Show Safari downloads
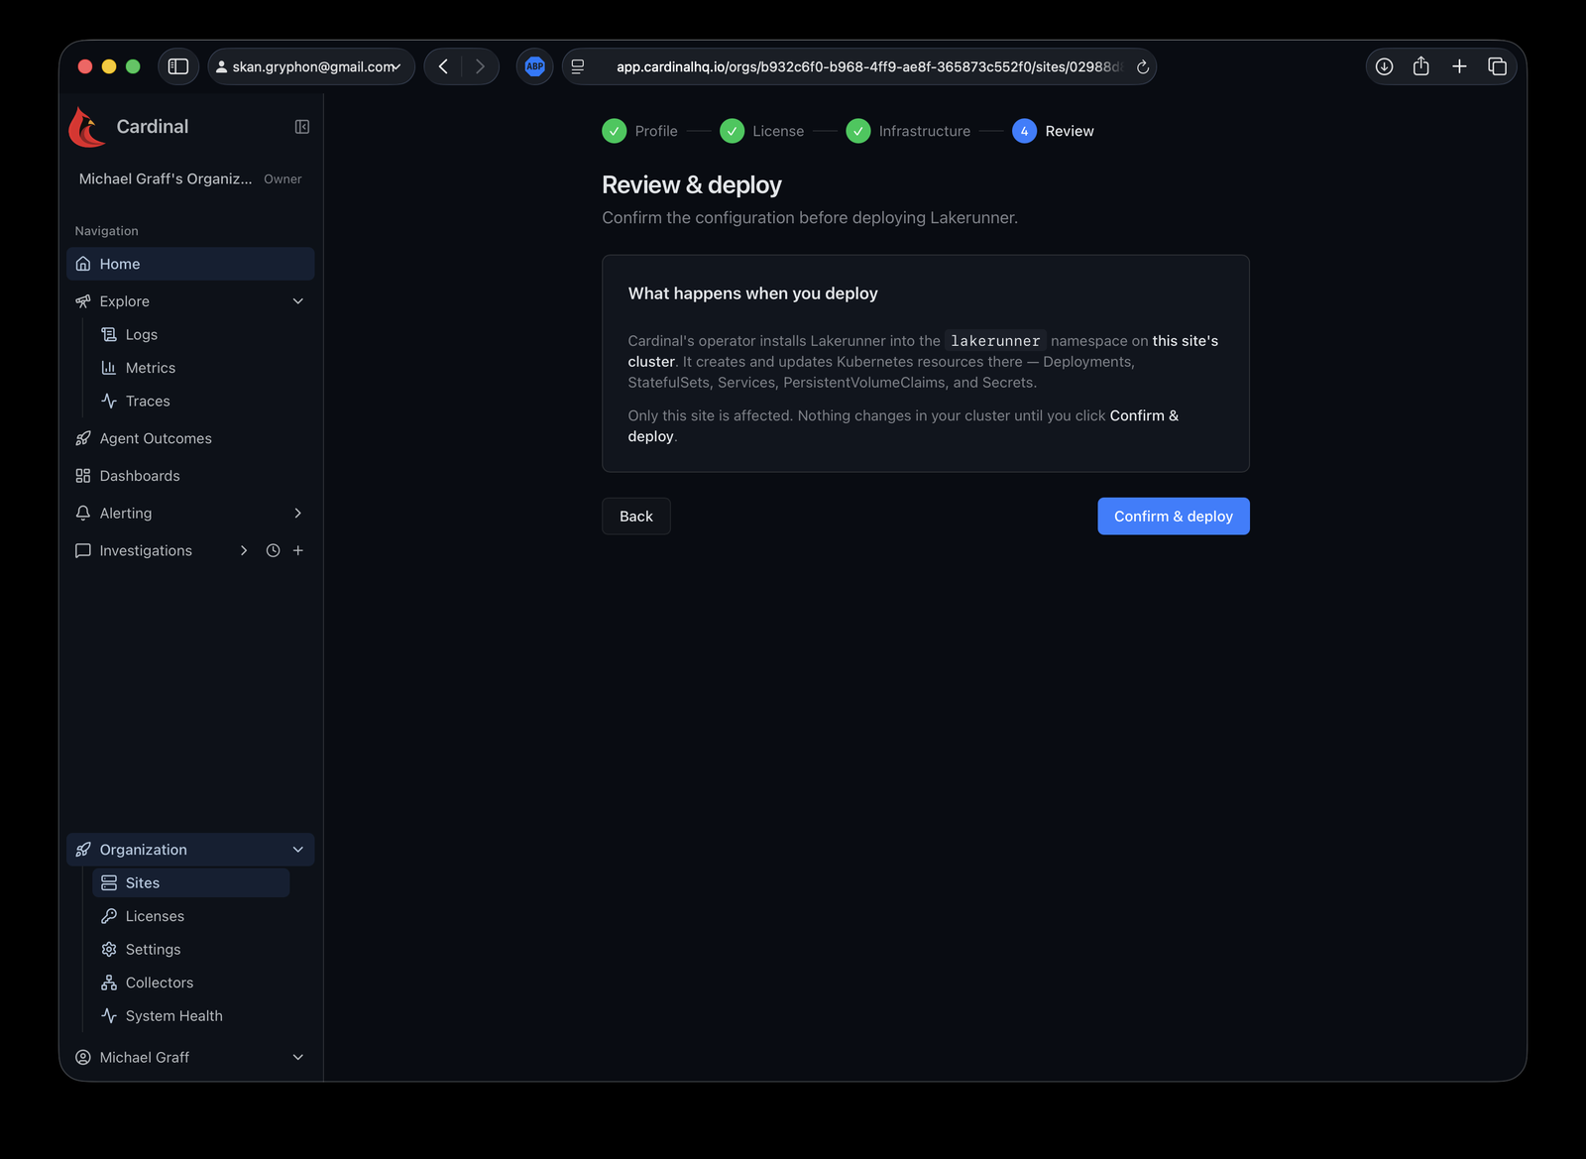This screenshot has height=1159, width=1586. (1385, 66)
